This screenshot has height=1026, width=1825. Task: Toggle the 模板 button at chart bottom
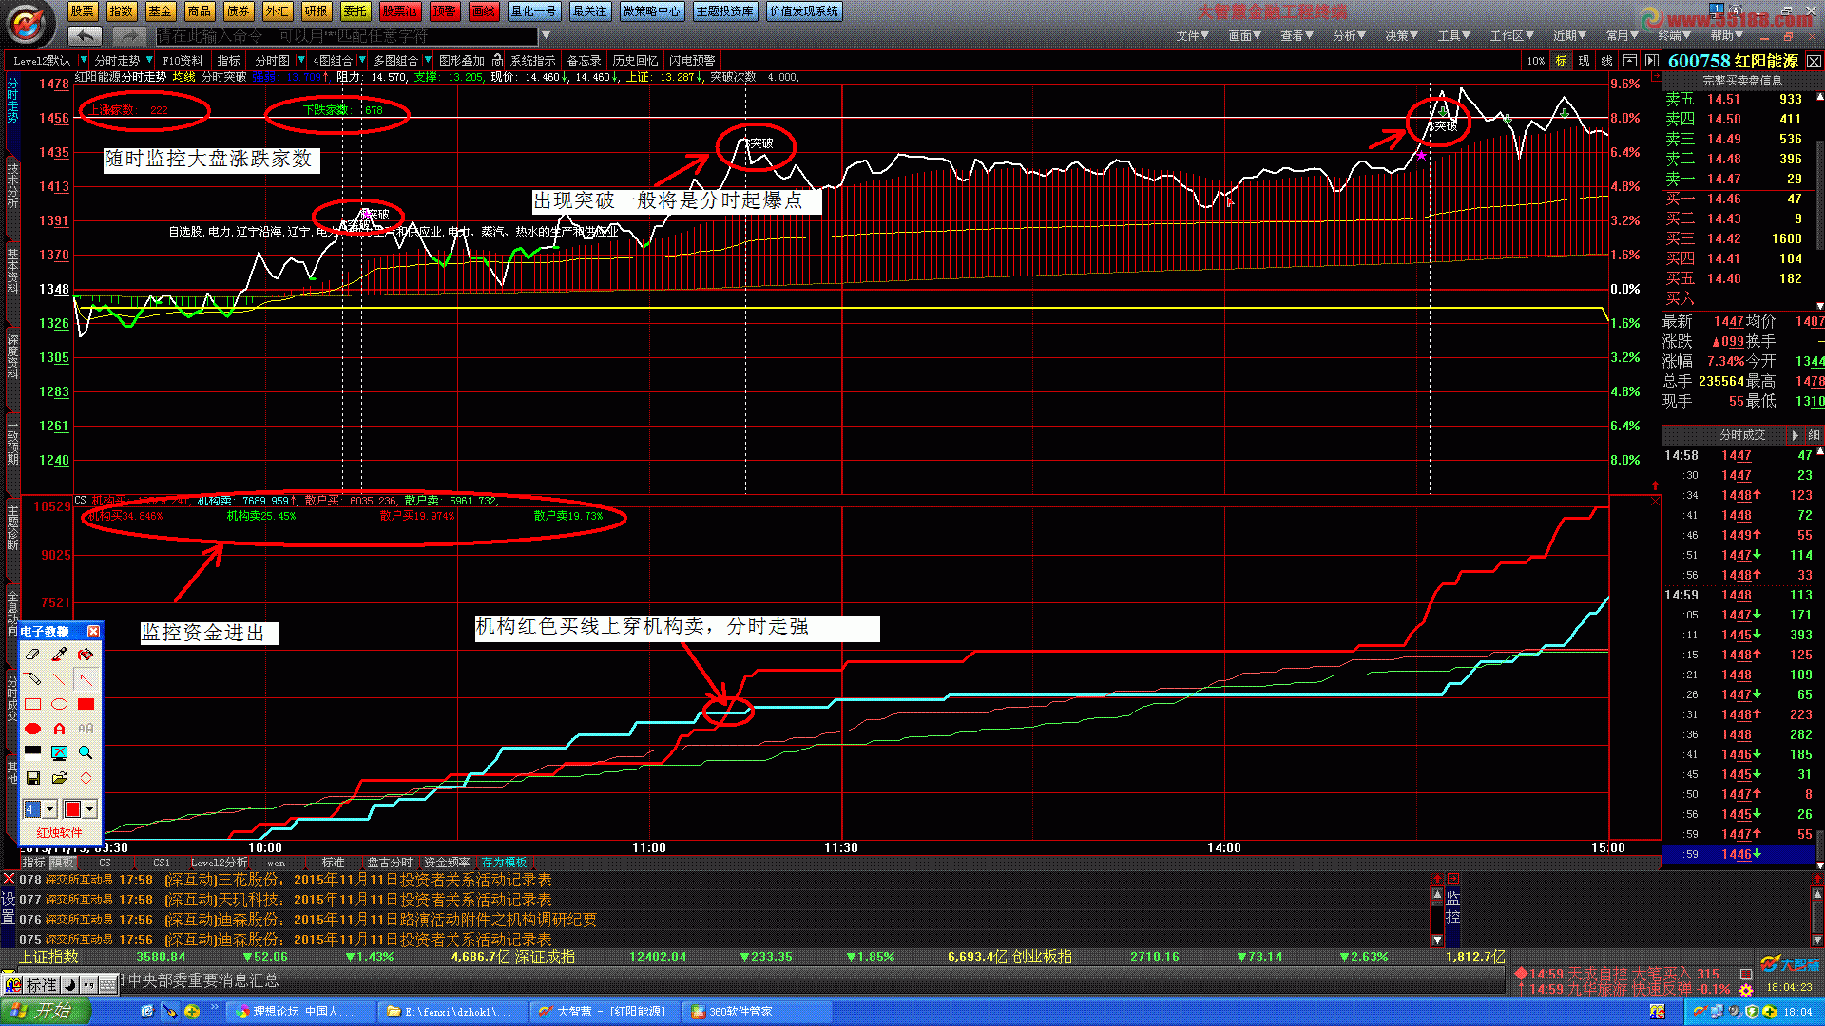tap(63, 863)
